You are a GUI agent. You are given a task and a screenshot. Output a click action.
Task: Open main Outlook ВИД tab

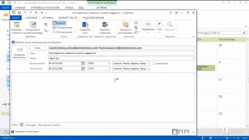(x=81, y=8)
